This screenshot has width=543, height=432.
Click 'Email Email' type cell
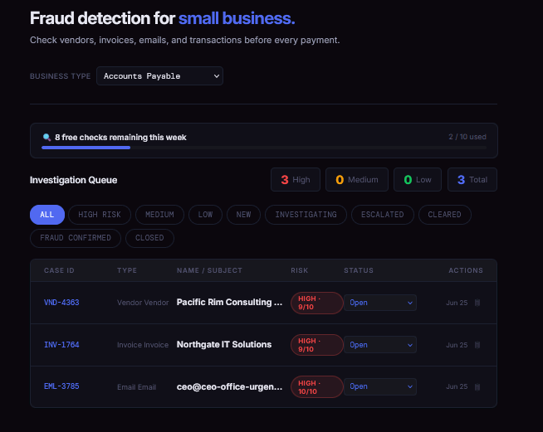pos(136,387)
